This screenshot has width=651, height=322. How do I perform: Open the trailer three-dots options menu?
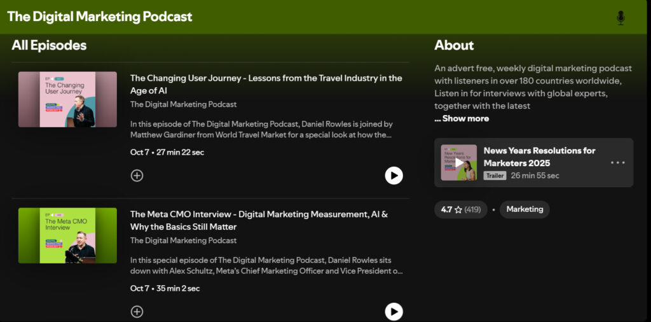[x=617, y=163]
